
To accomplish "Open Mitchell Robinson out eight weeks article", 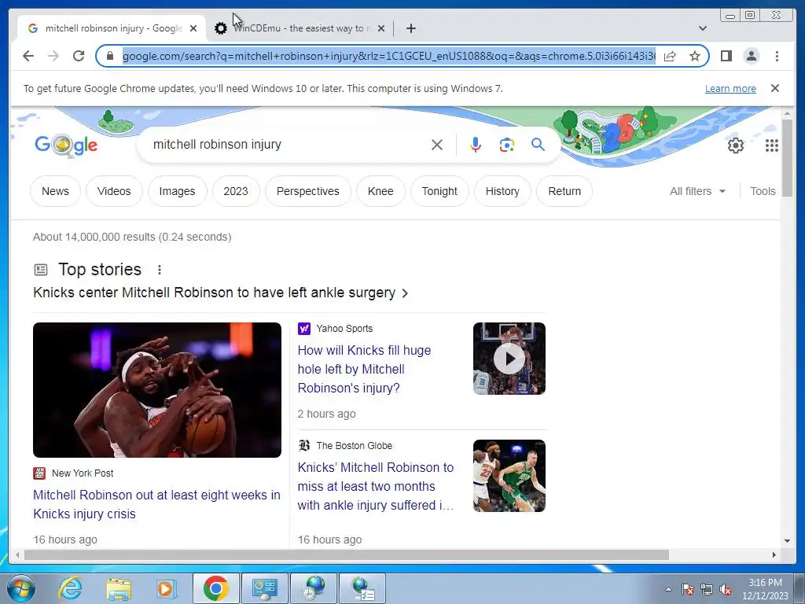I will (x=156, y=504).
